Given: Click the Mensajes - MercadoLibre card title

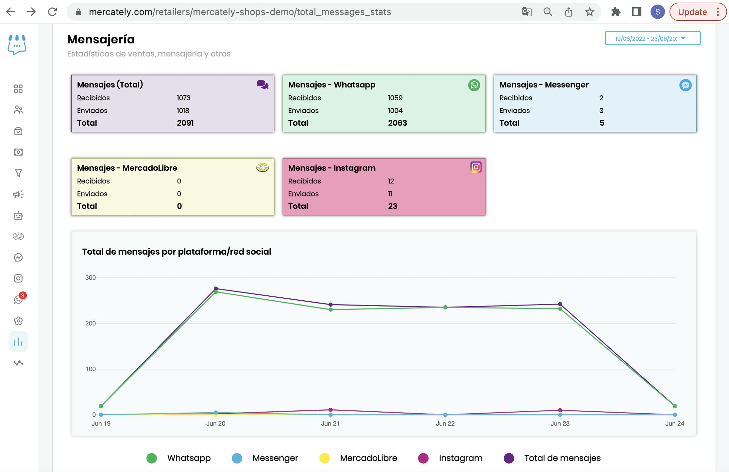Looking at the screenshot, I should 127,168.
